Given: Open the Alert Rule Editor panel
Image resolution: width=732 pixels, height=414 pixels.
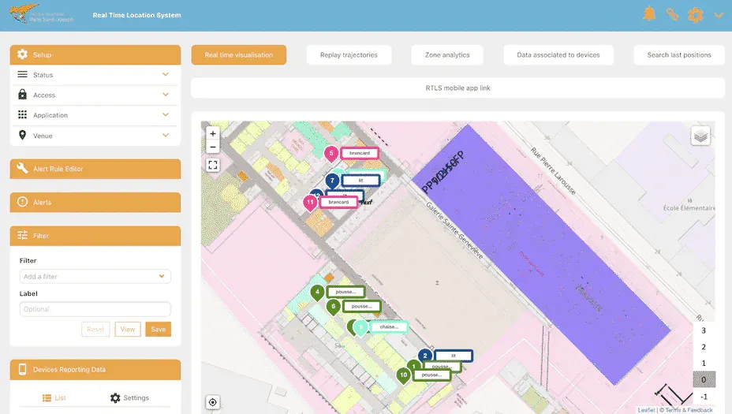Looking at the screenshot, I should [x=95, y=169].
